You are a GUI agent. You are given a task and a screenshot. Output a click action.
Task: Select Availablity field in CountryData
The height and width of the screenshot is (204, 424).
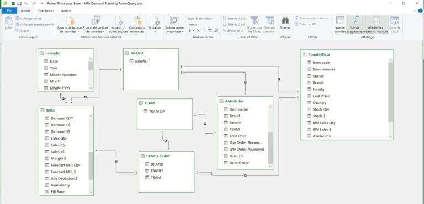(x=321, y=136)
